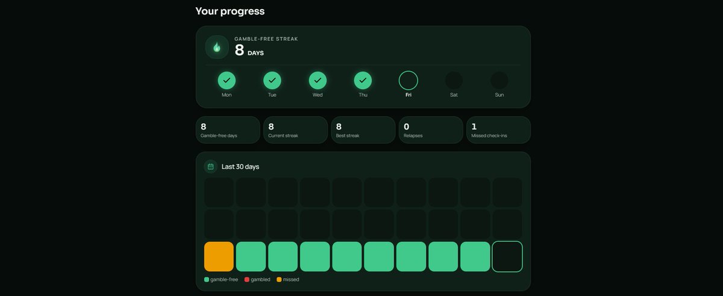
Task: Click the orange missed legend dot
Action: click(x=279, y=280)
